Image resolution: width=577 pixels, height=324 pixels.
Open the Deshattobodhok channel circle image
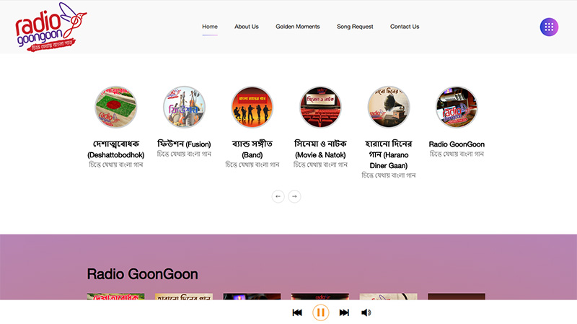115,107
